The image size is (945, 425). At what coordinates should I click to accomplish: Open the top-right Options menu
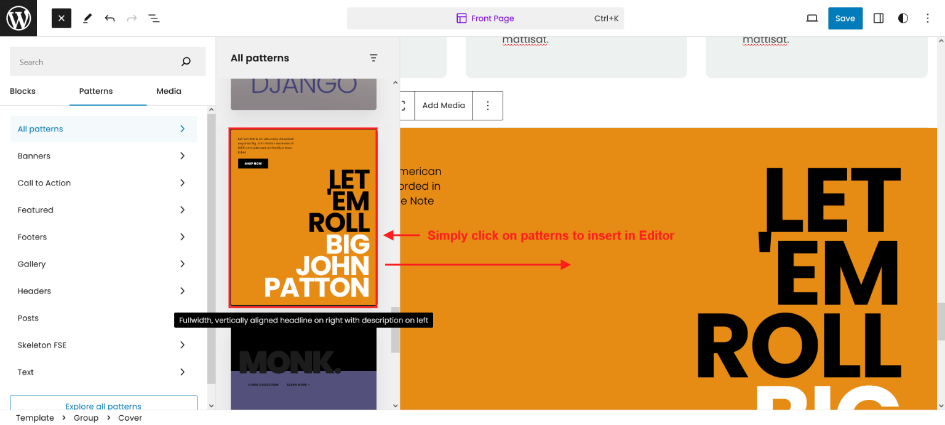(928, 18)
